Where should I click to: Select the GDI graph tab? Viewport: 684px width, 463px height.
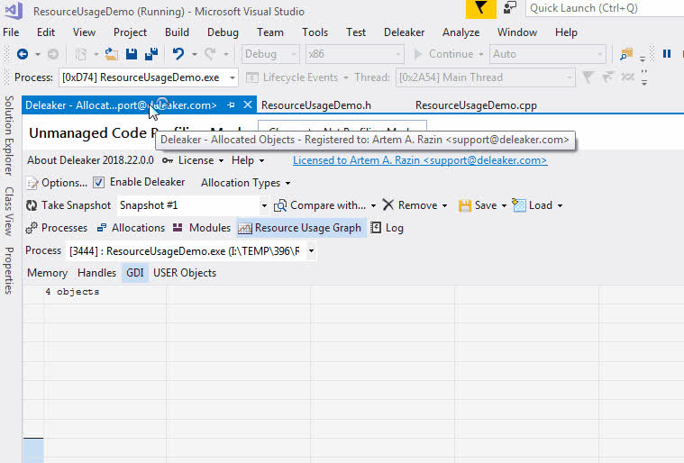pyautogui.click(x=135, y=273)
